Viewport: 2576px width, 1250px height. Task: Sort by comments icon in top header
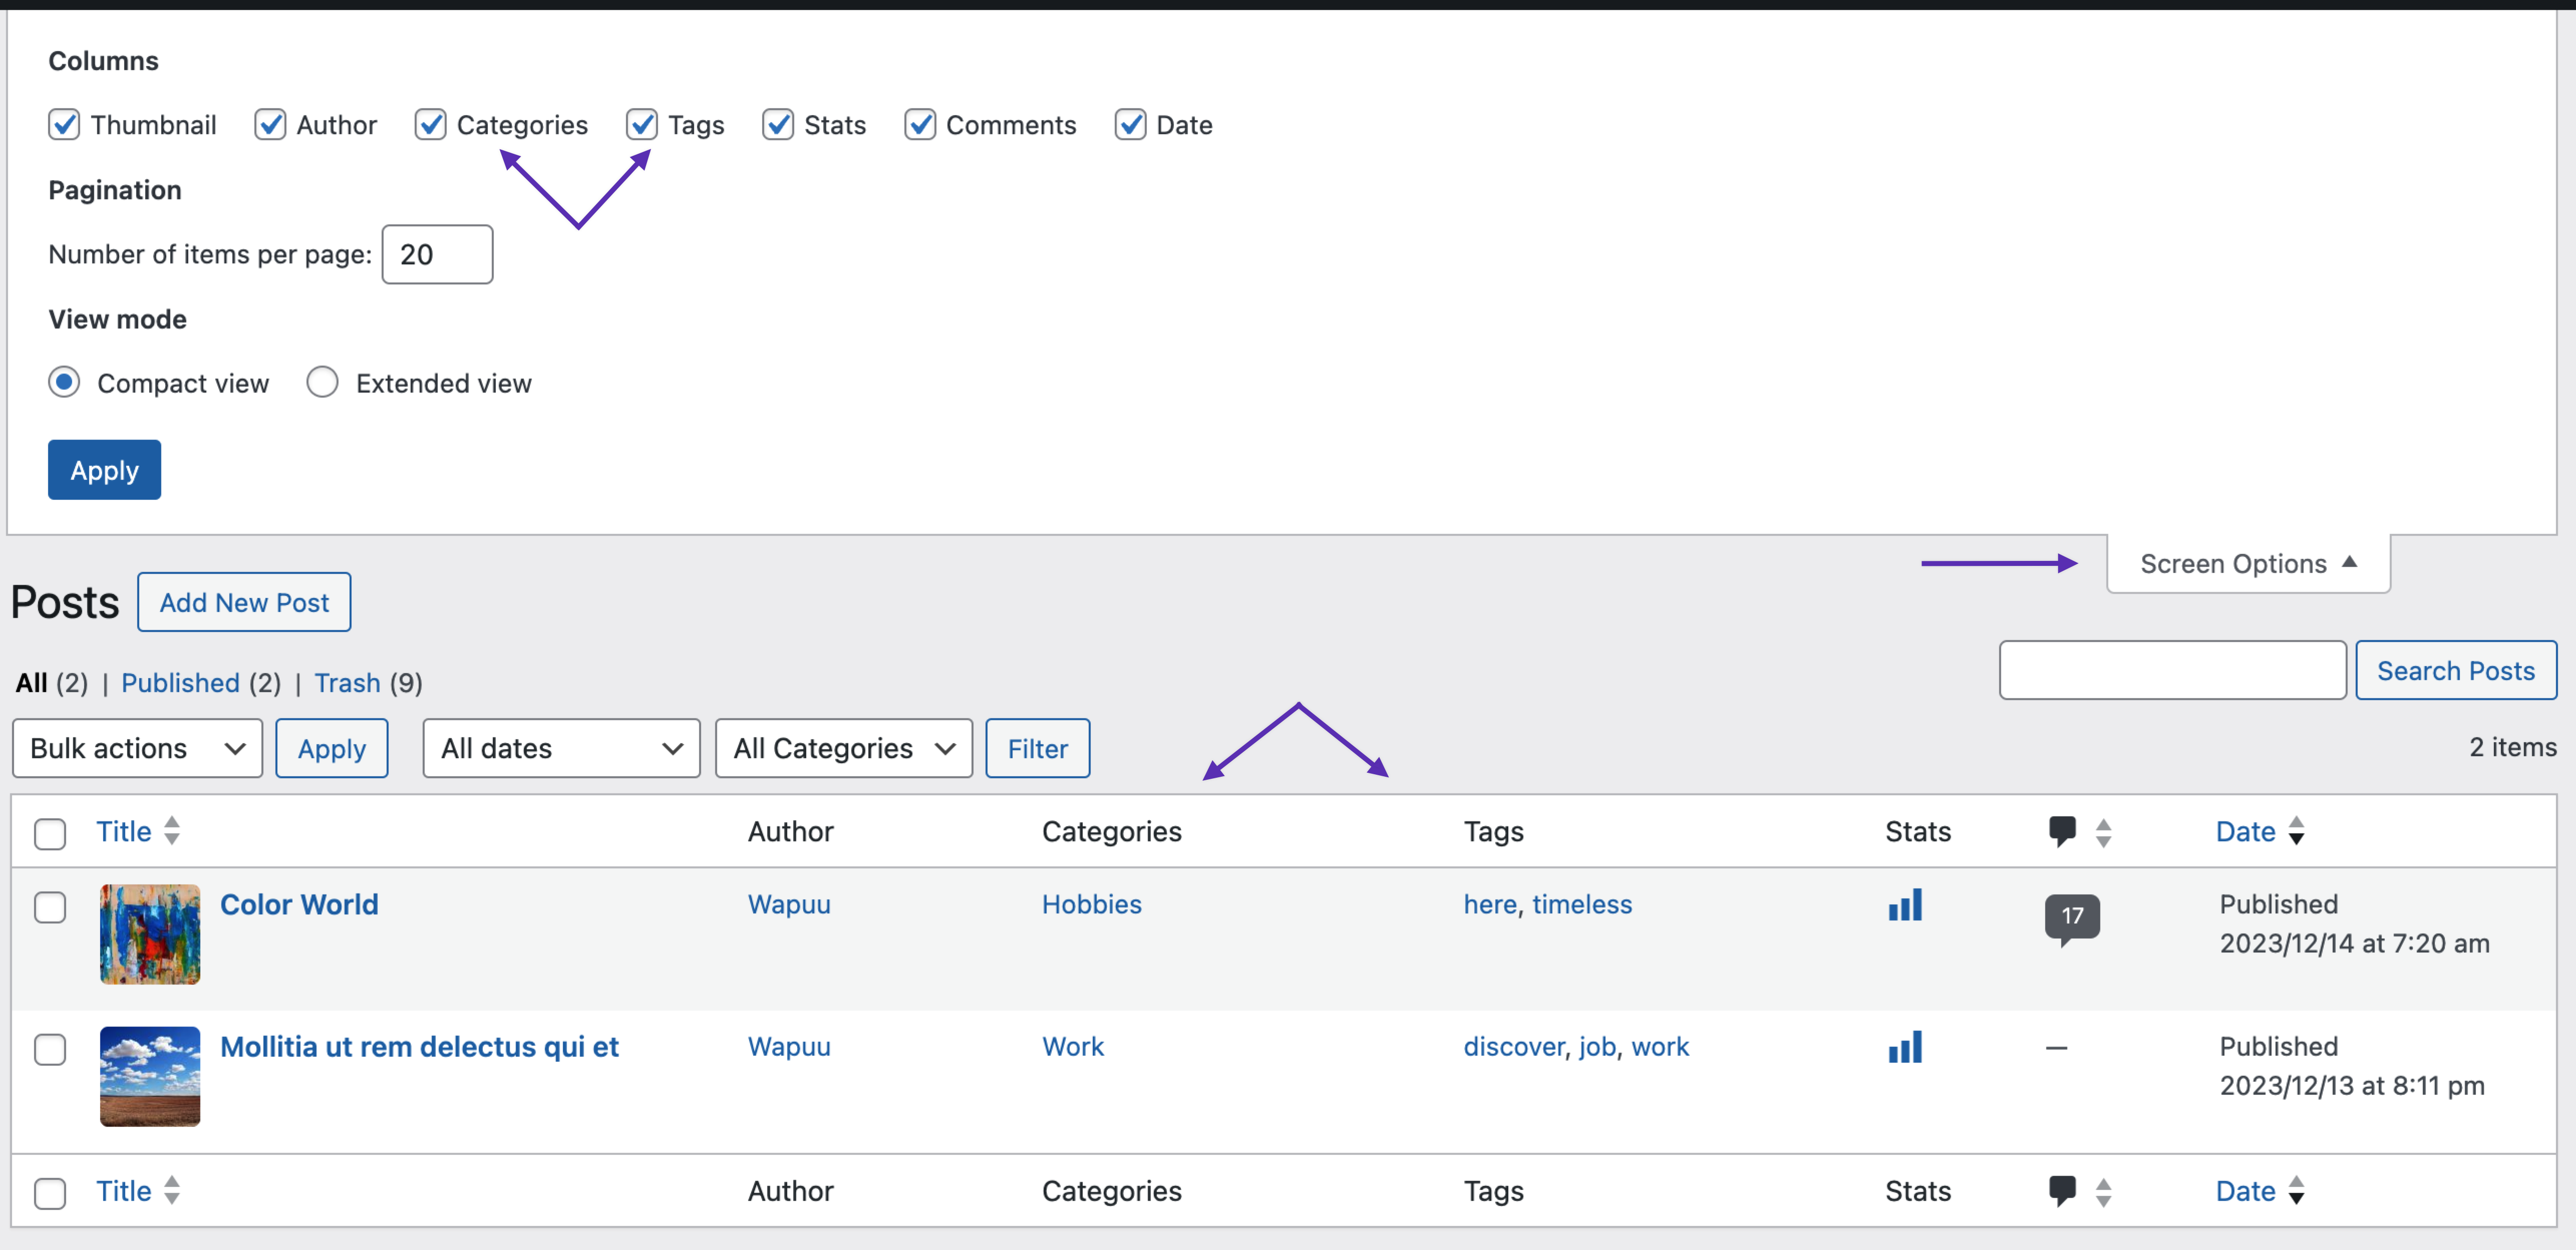[x=2061, y=831]
